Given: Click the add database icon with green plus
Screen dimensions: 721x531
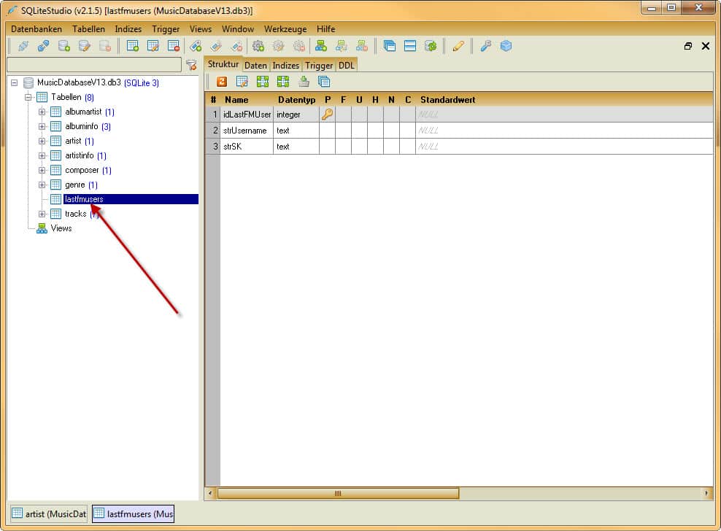Looking at the screenshot, I should [64, 46].
